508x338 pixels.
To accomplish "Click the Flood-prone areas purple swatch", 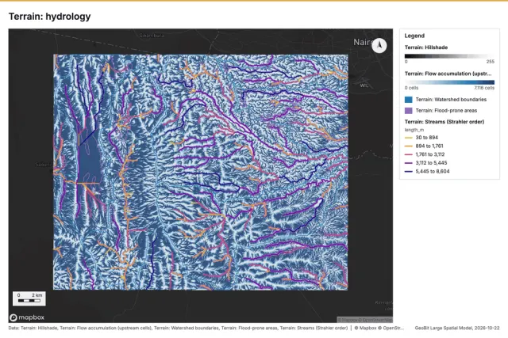I will (409, 111).
